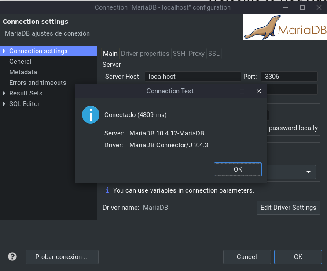Click the info icon in the Connection Test dialog

[x=91, y=115]
